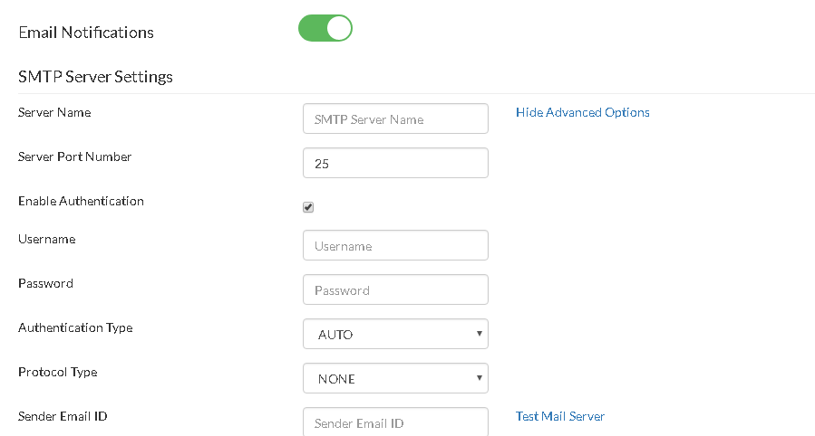Focus the SMTP Server Name field
The image size is (815, 436).
[x=395, y=118]
